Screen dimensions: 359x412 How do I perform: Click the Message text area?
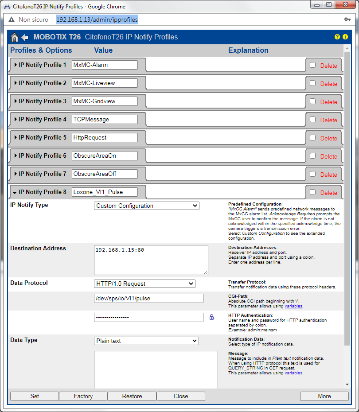156,370
